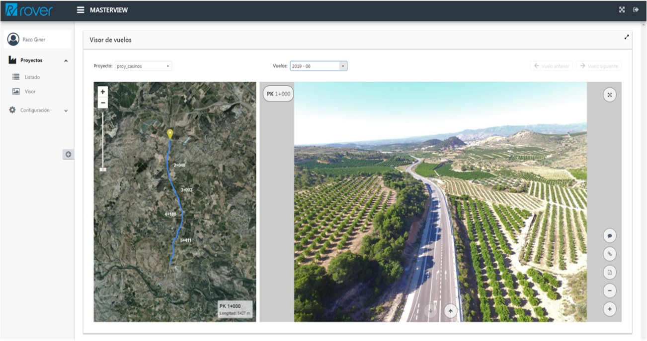Click the 5+411 marker on the route
This screenshot has height=341, width=647.
point(186,240)
